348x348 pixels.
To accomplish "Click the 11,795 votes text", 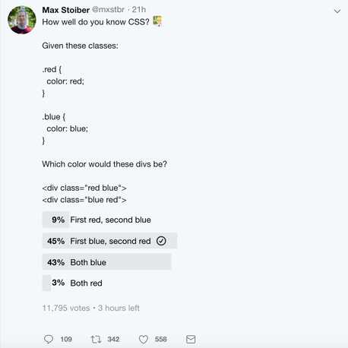I will pyautogui.click(x=66, y=308).
